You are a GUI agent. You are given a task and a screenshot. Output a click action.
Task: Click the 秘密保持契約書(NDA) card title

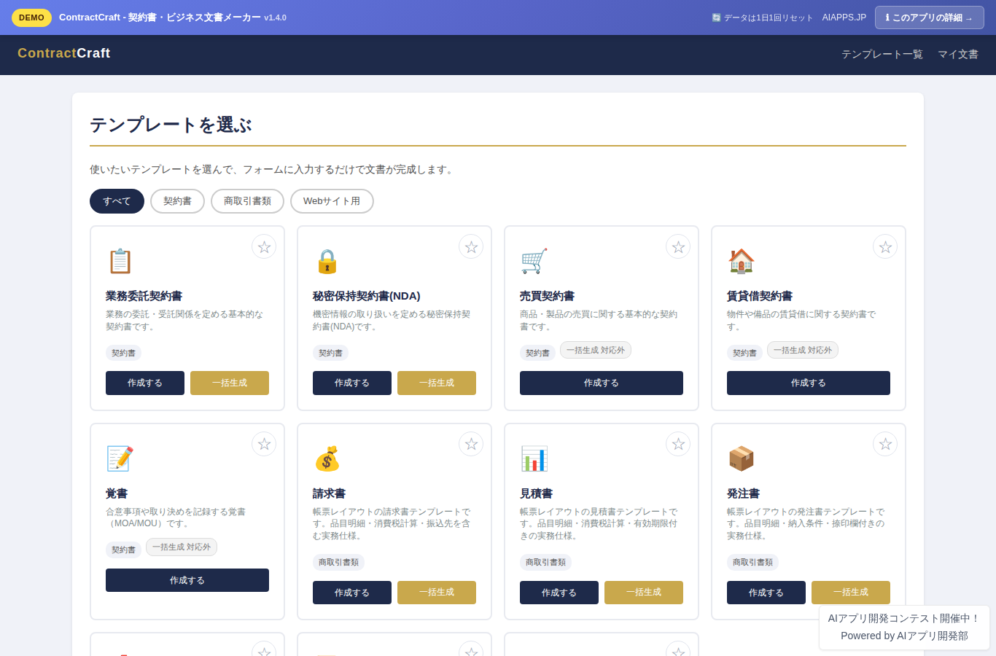pyautogui.click(x=367, y=296)
